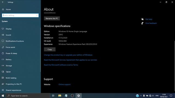
Task: Open the taskbar clock showing 12:36
Action: [x=164, y=96]
